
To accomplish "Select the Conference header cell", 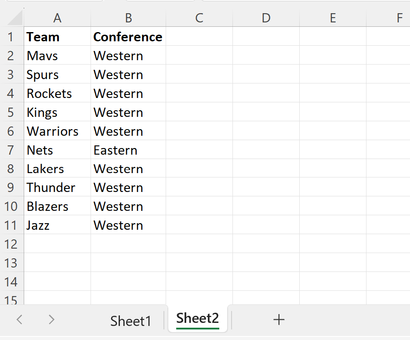I will click(128, 37).
